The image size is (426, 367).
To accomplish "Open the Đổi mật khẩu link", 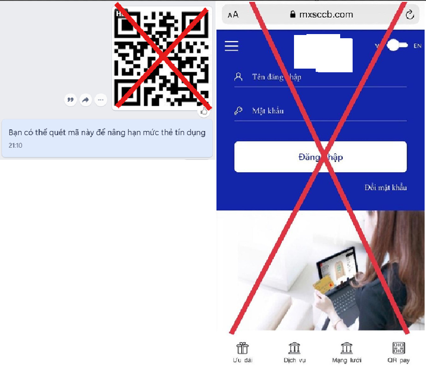I will [x=385, y=187].
